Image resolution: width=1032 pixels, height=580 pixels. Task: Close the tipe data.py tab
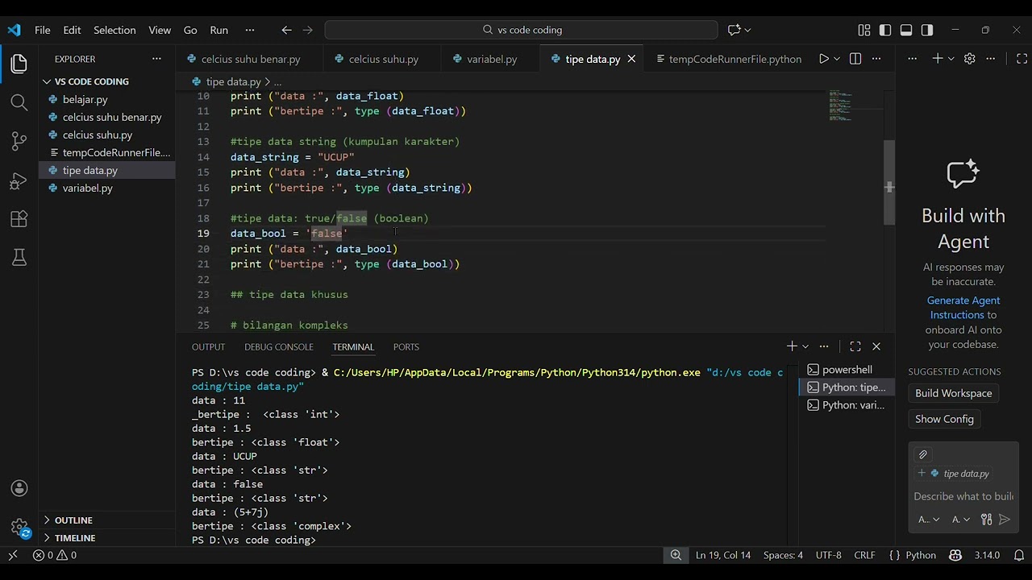click(x=631, y=59)
